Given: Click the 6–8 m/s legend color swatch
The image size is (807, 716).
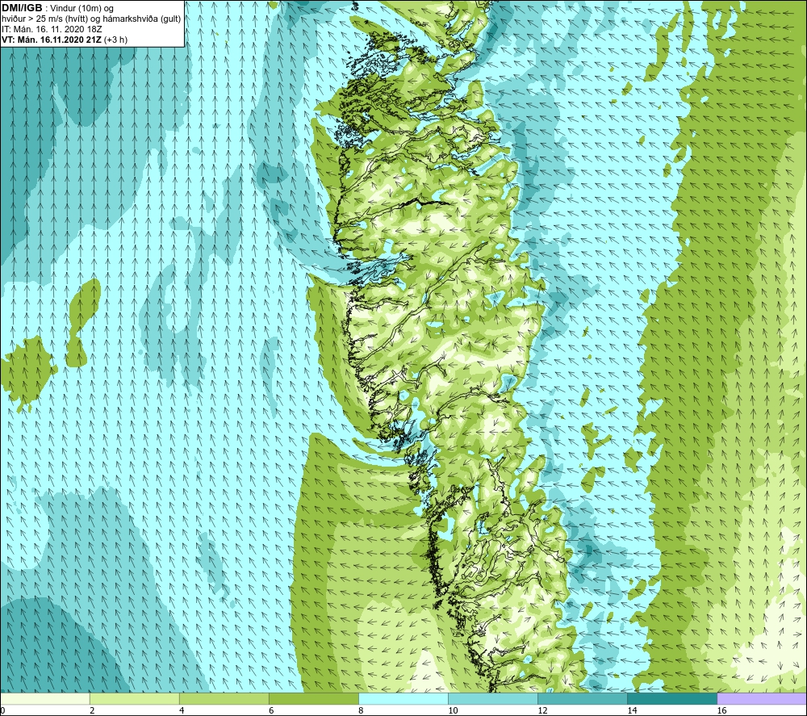Looking at the screenshot, I should pos(313,699).
